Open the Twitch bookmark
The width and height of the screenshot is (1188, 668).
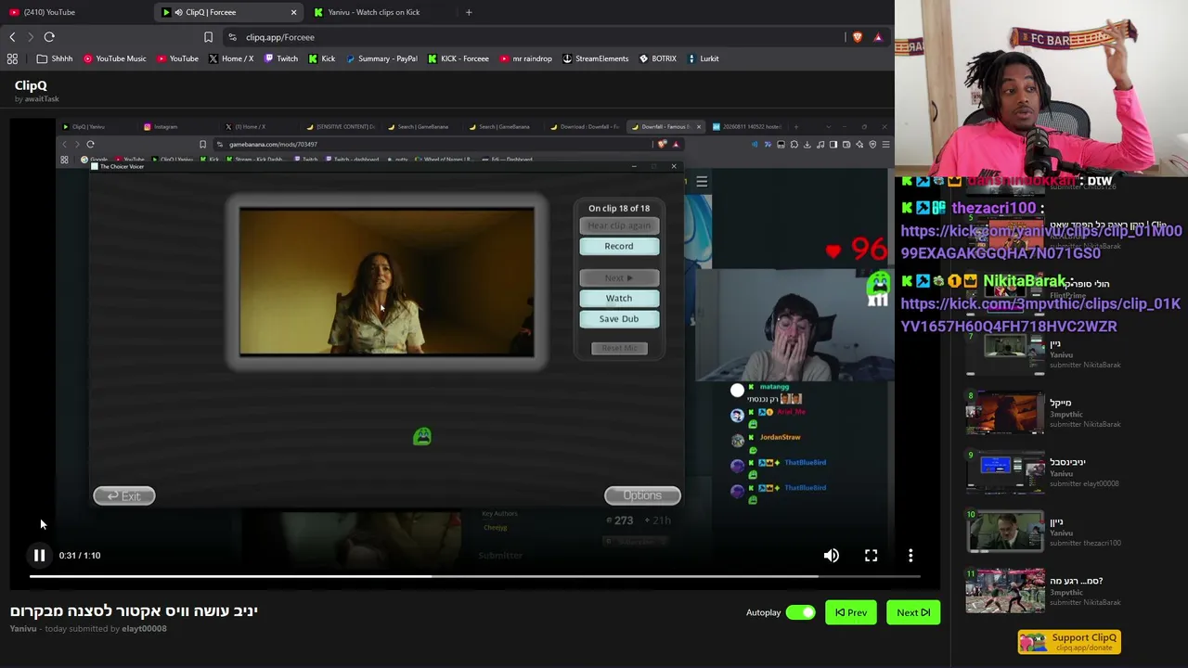click(280, 58)
